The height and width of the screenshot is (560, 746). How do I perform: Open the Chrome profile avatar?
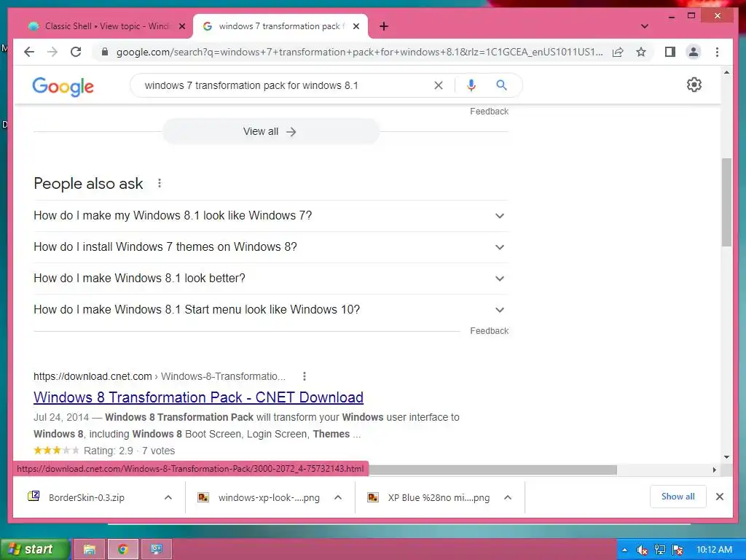coord(694,52)
